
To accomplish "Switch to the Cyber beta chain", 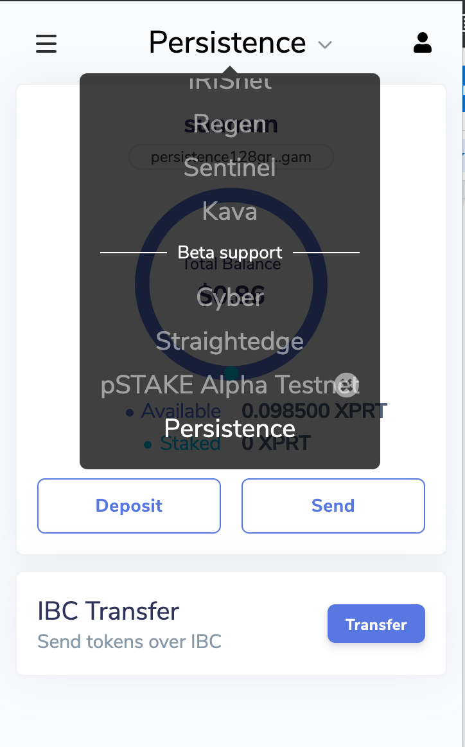I will coord(230,298).
